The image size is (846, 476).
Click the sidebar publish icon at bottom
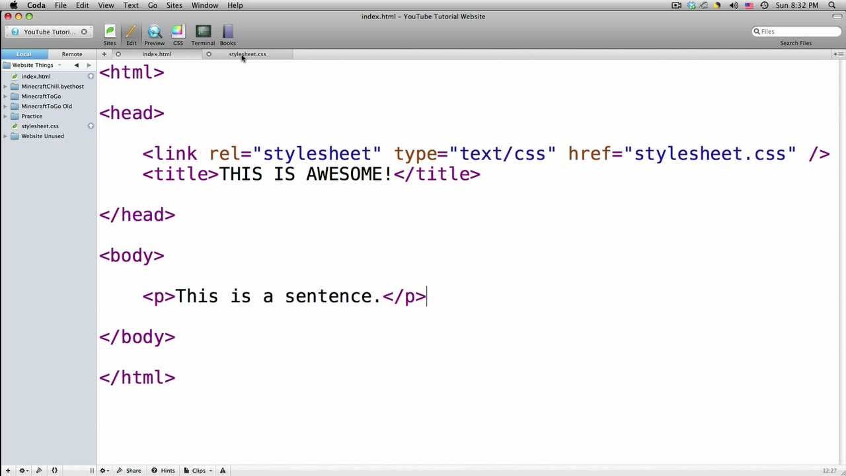[x=39, y=471]
